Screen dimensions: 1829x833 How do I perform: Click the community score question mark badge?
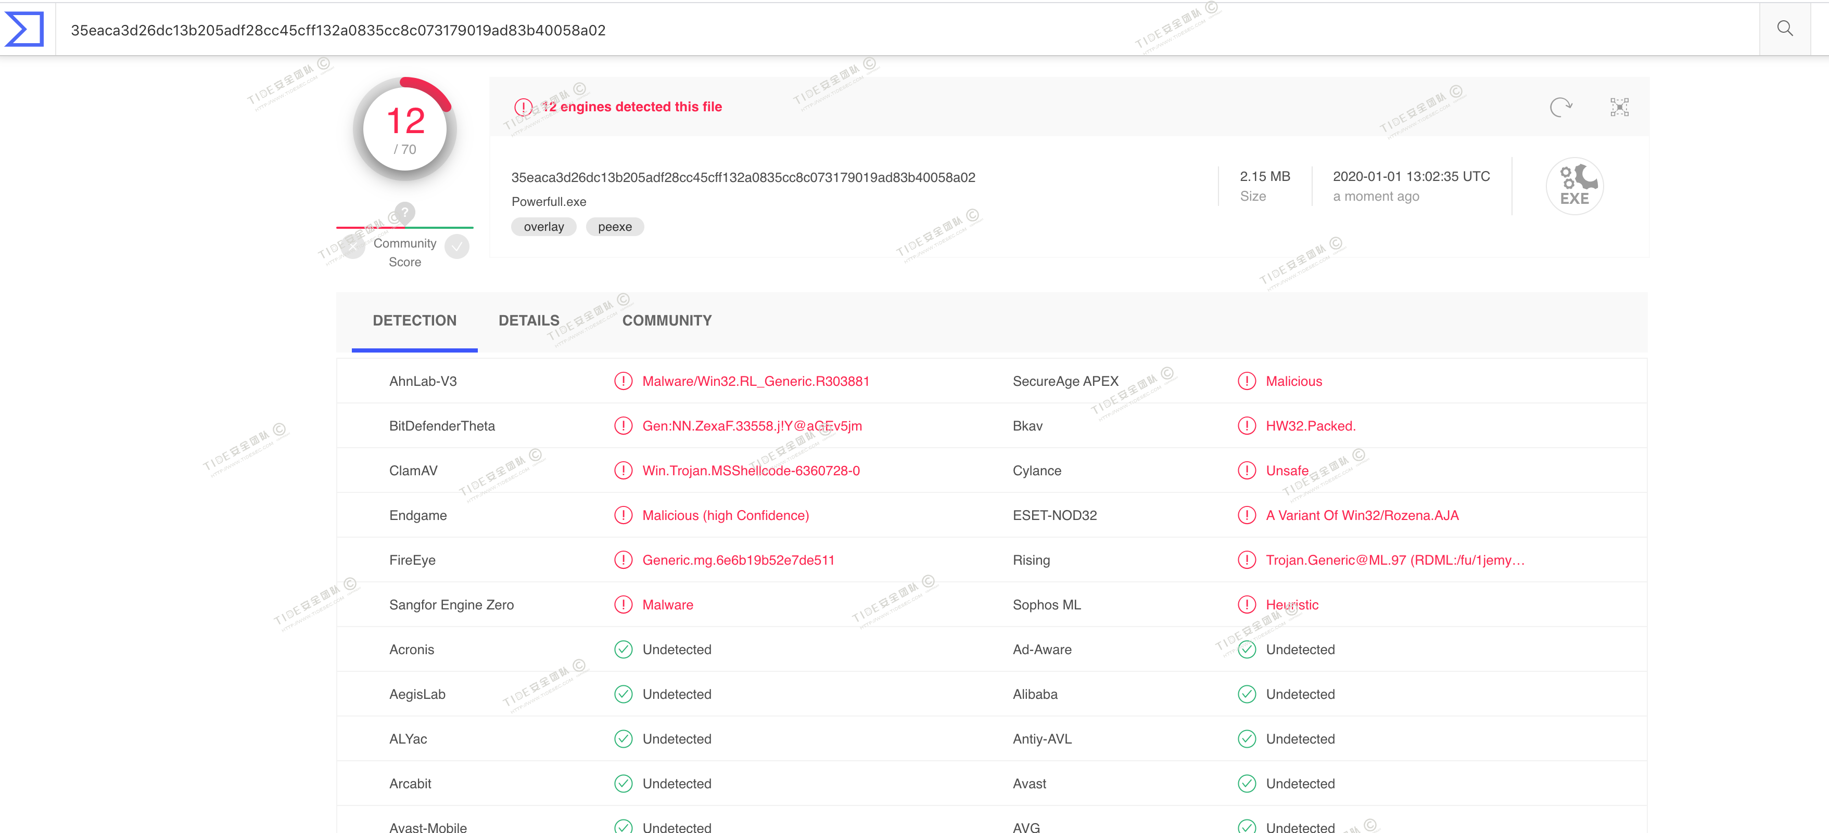pos(405,212)
